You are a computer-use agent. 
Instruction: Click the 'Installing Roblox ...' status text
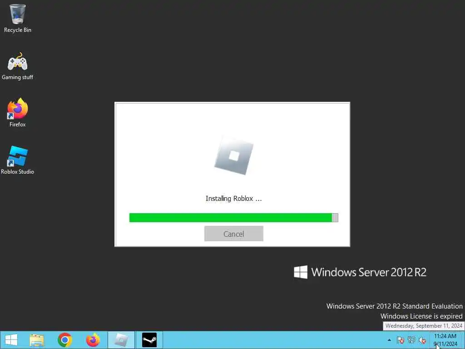coord(234,199)
